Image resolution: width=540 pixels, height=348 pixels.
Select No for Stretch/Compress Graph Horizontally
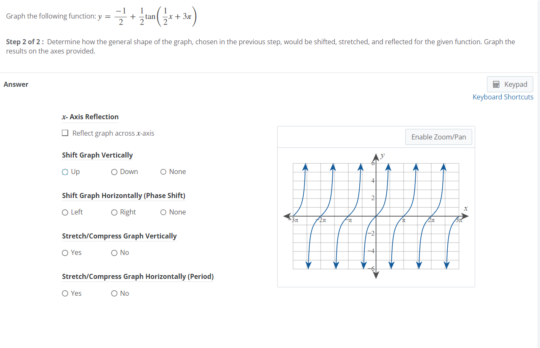114,293
